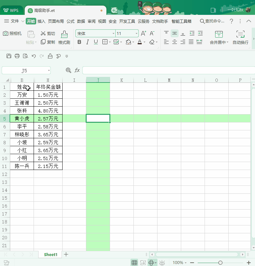Align text right in cell
This screenshot has width=255, height=266.
click(x=183, y=42)
